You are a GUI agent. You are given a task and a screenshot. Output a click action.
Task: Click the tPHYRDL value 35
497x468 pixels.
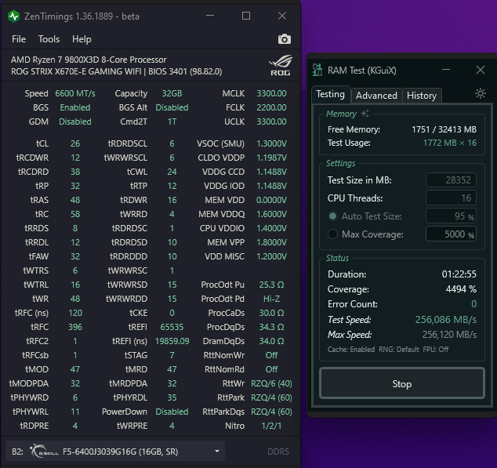[172, 397]
